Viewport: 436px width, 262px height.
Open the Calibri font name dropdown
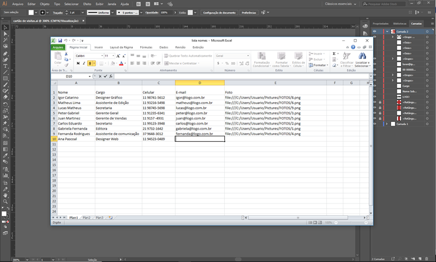coord(102,56)
